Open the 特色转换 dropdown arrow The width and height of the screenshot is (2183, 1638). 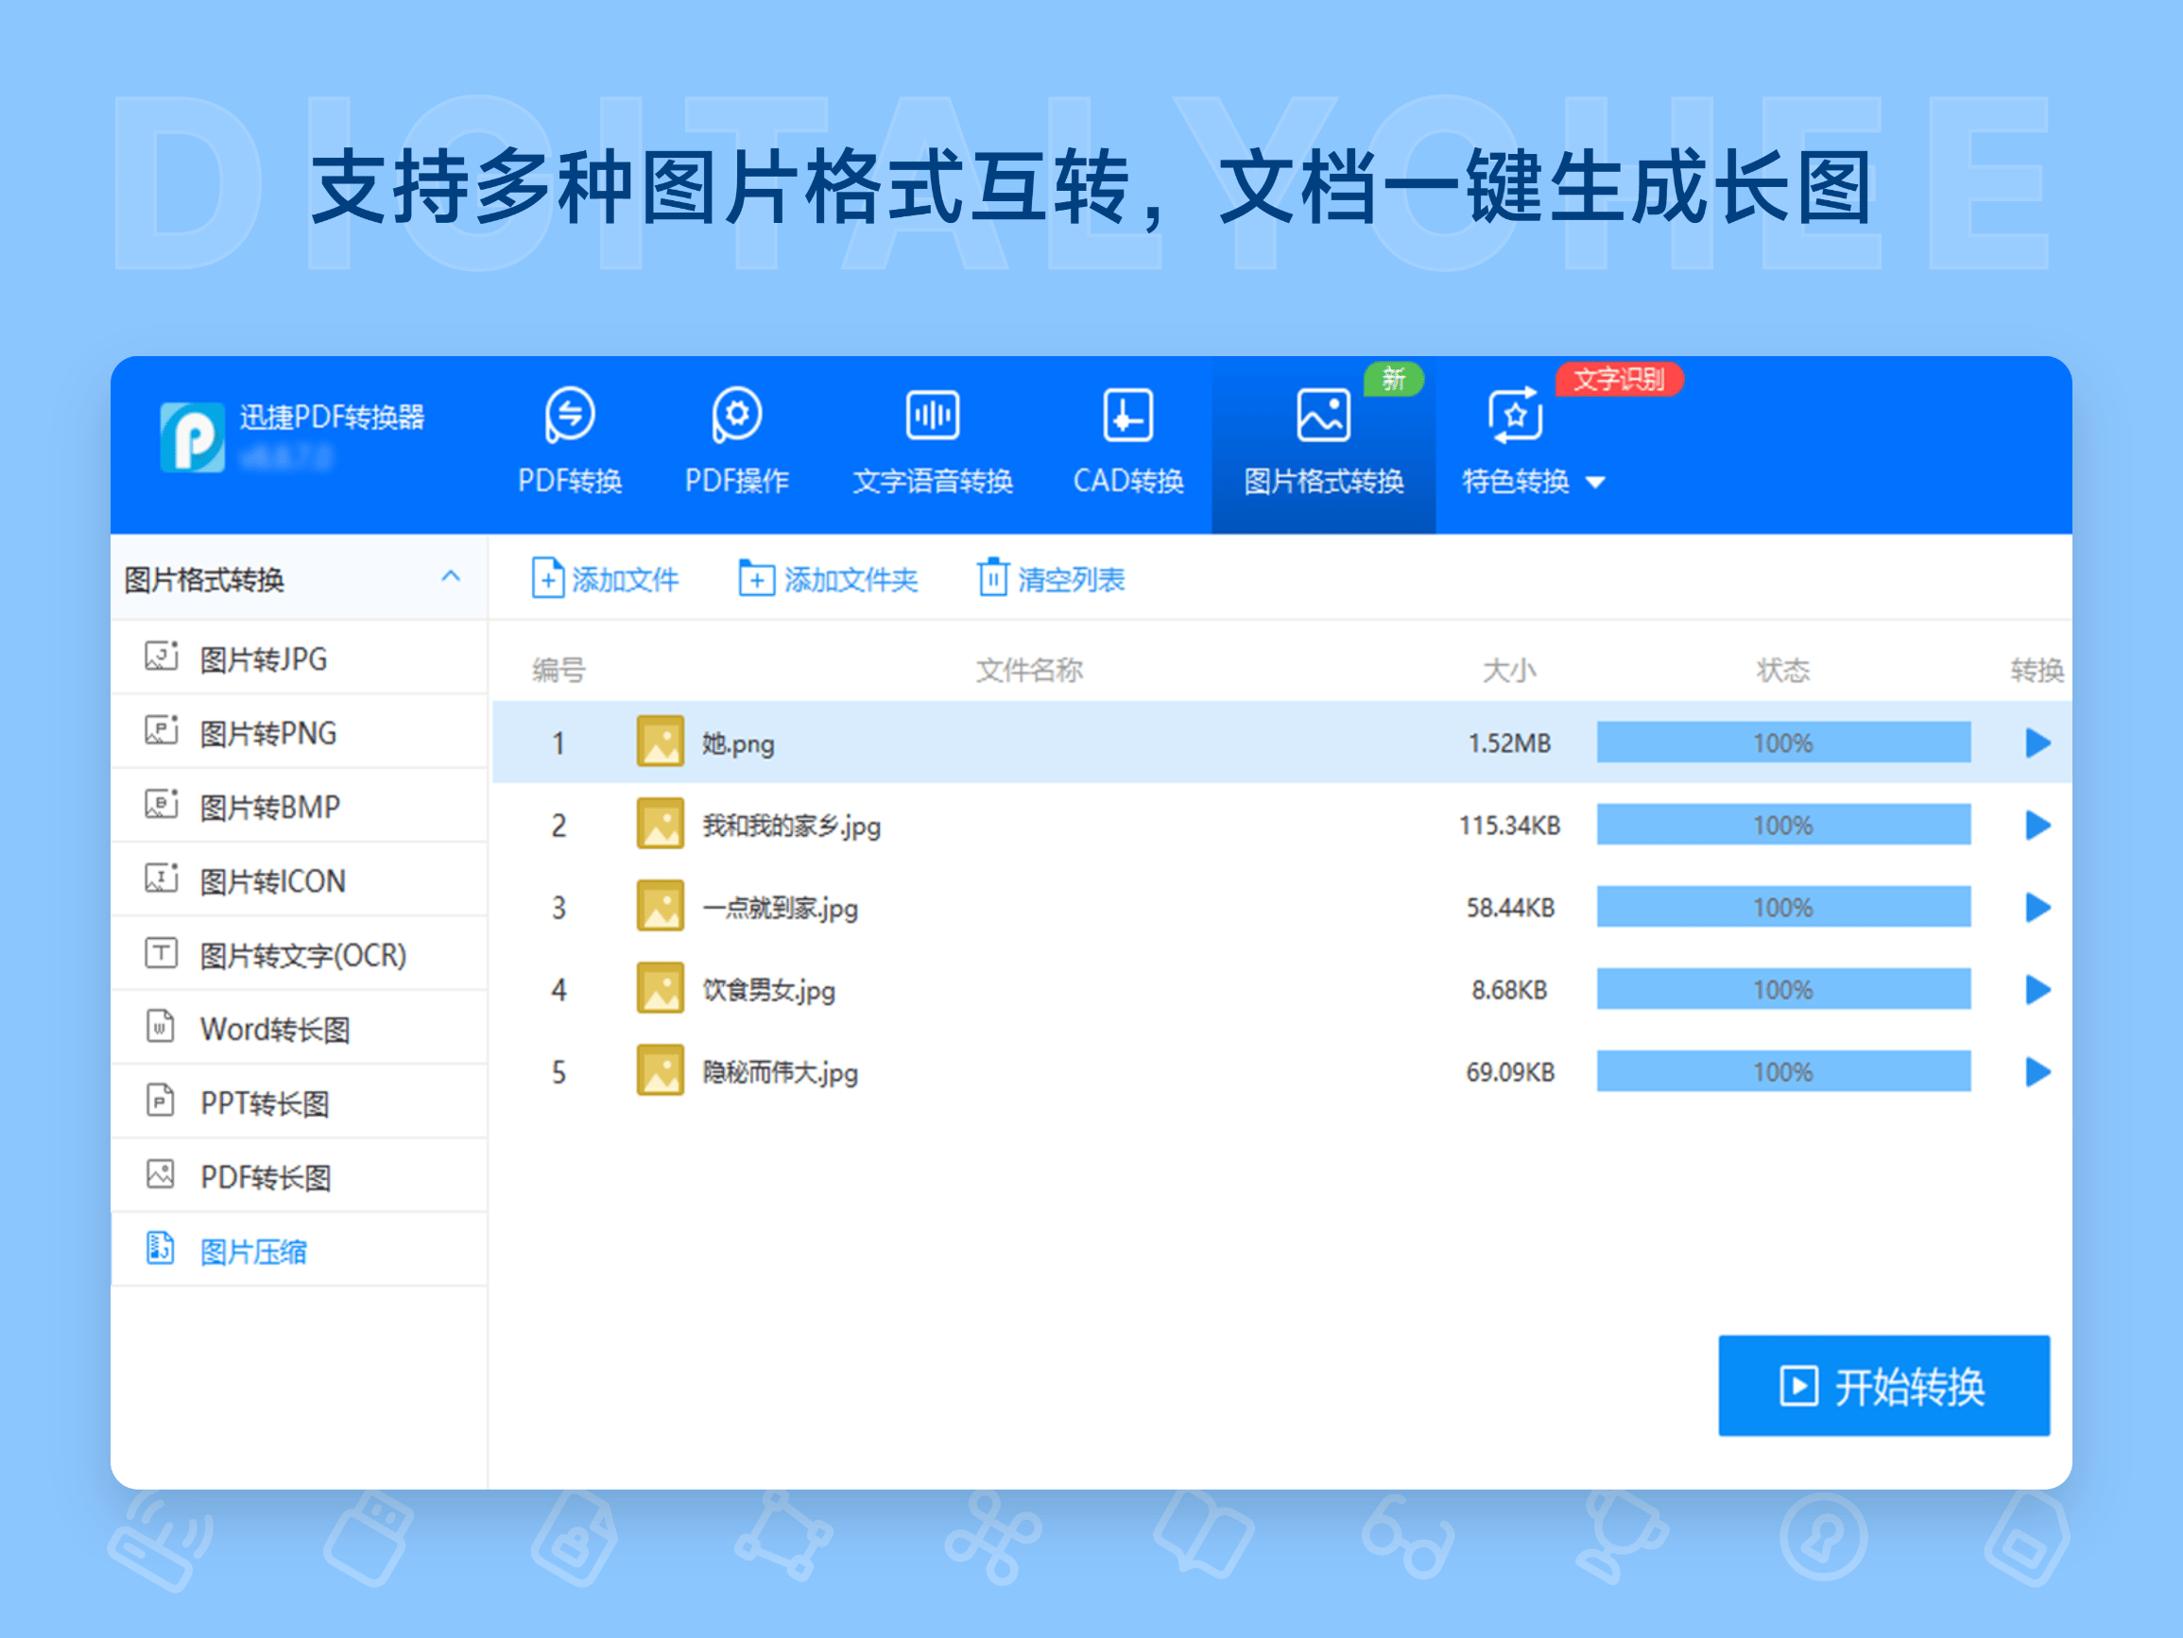(x=1597, y=483)
